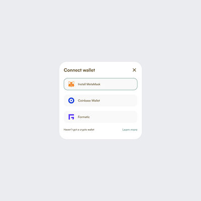Tap the green-outlined wallet option border
This screenshot has width=201, height=201.
(x=100, y=78)
